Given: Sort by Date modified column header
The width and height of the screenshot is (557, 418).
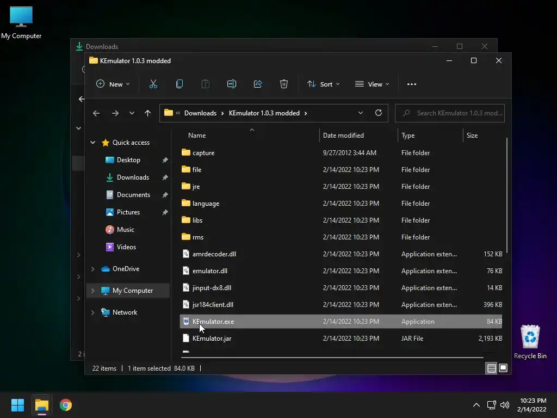Looking at the screenshot, I should 343,136.
